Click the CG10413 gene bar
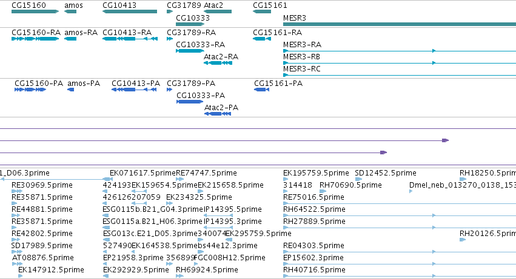Screen dimensions: 516x279 [x=130, y=11]
